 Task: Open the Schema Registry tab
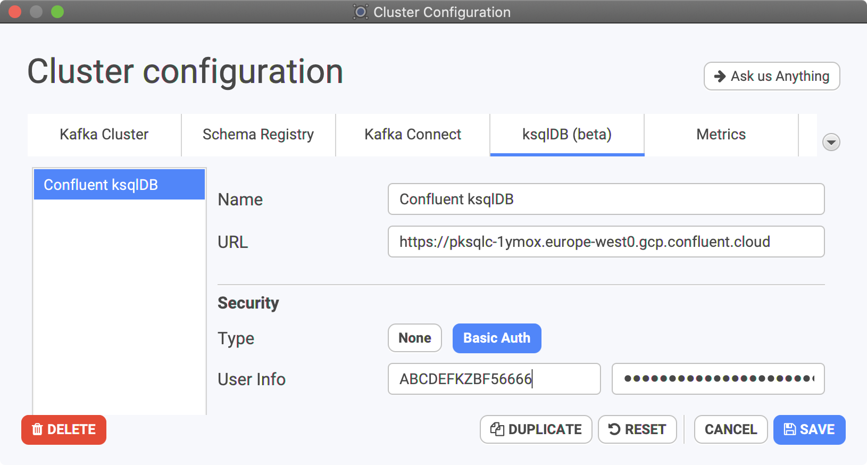coord(259,135)
